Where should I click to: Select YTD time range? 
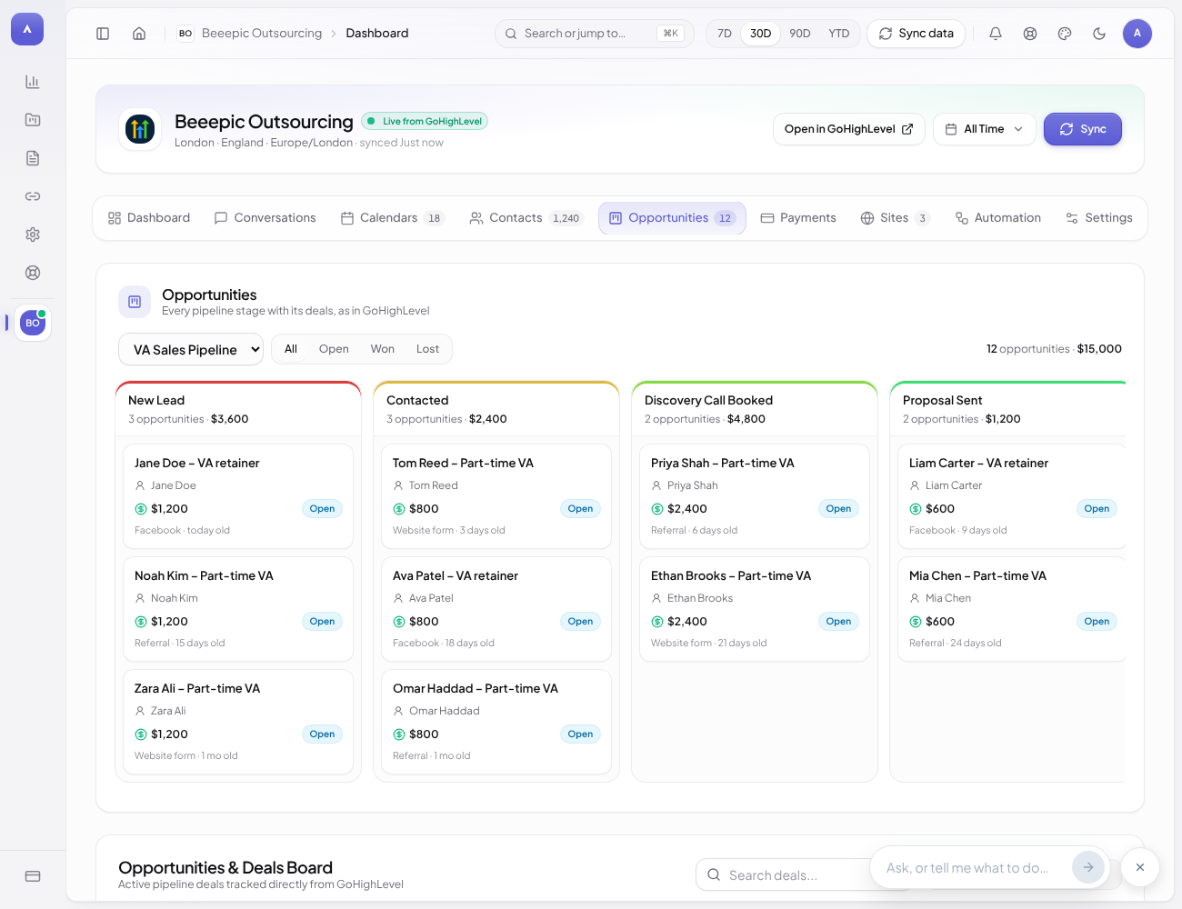point(839,34)
